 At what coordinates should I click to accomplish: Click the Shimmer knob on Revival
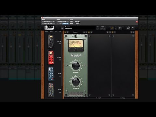point(76,65)
